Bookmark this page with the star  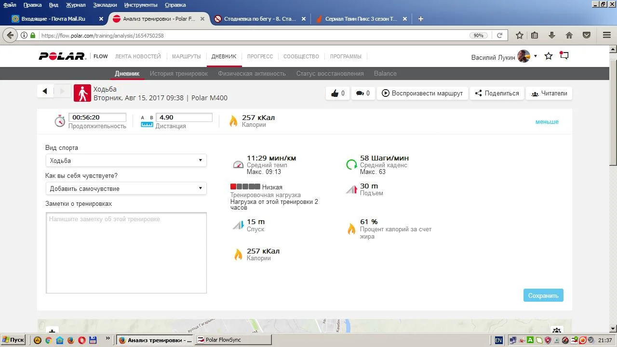pos(519,35)
